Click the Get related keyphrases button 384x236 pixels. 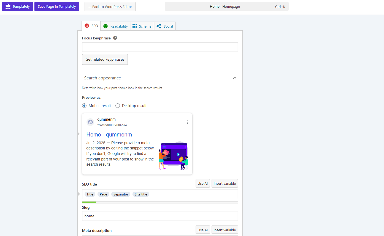[105, 59]
